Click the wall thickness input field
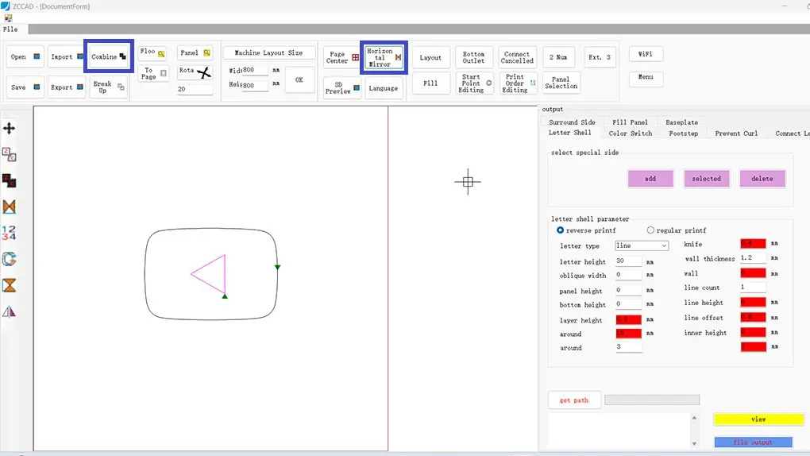Screen dimensions: 810x456 click(752, 258)
